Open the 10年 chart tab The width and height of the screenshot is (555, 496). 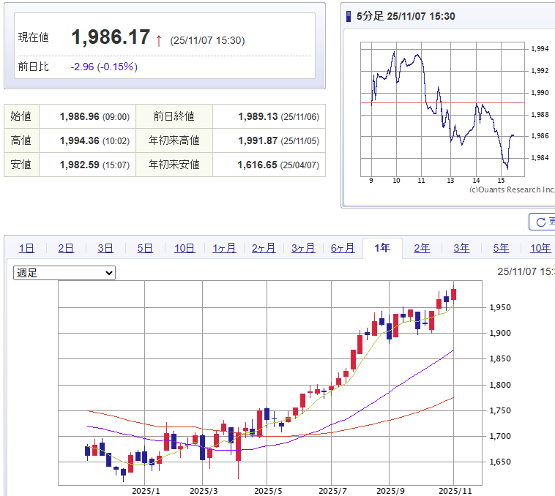(x=540, y=248)
